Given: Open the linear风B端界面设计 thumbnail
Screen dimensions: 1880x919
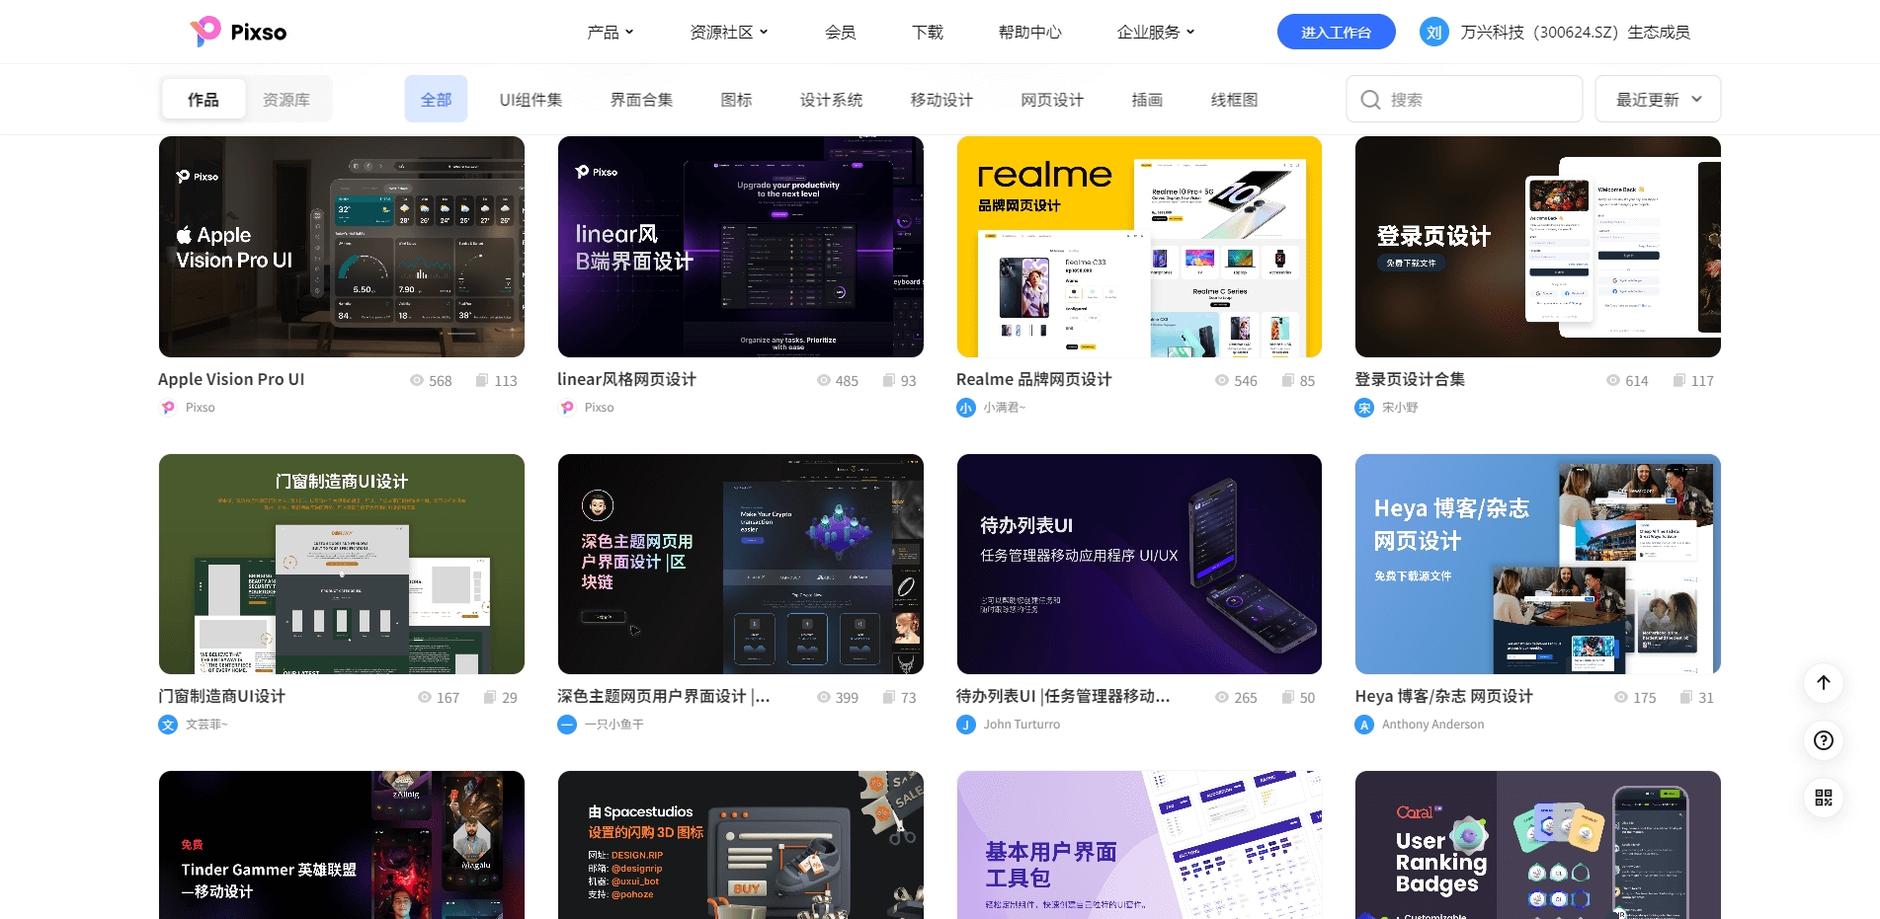Looking at the screenshot, I should coord(740,247).
